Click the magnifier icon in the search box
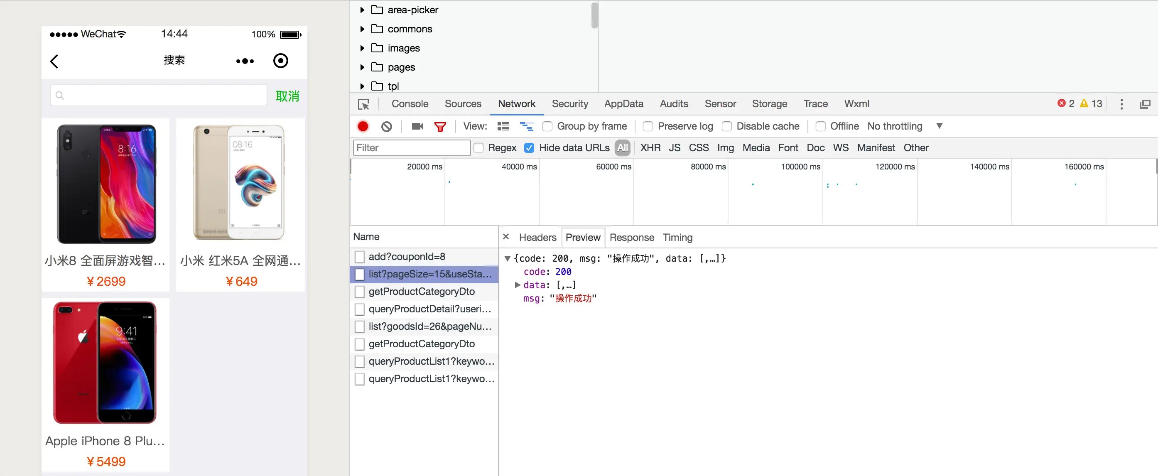 coord(60,95)
